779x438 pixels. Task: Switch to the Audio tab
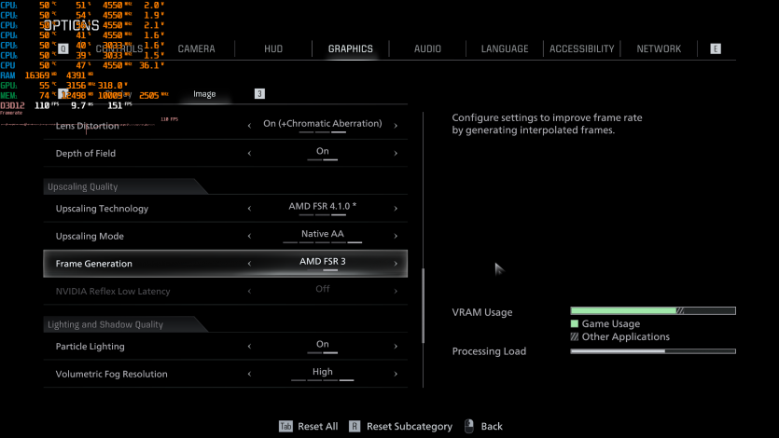tap(427, 48)
